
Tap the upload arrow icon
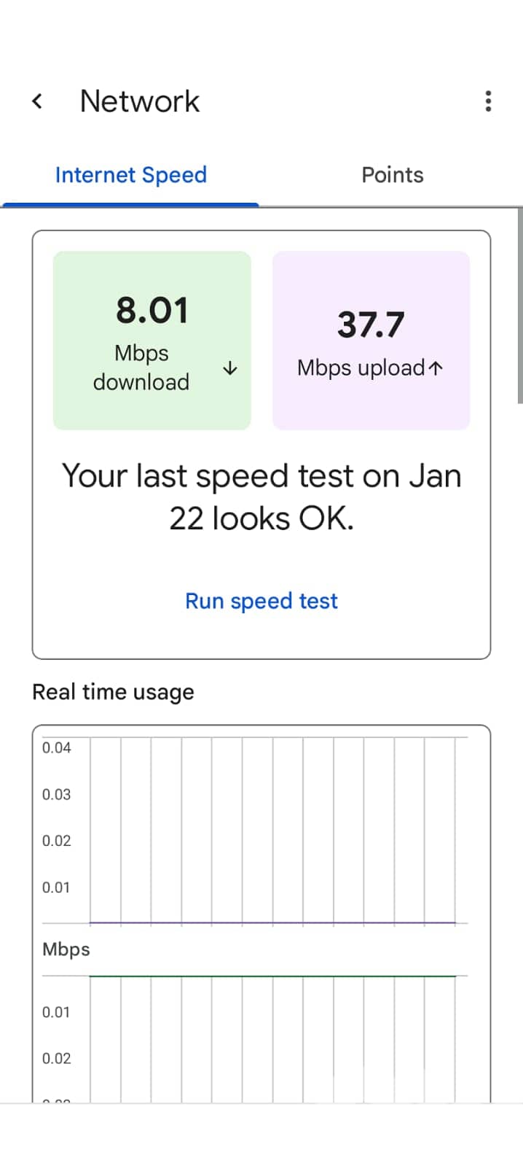click(x=436, y=368)
